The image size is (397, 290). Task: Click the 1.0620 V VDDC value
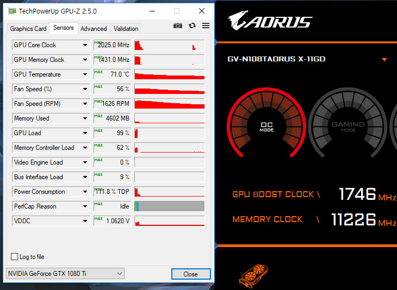point(113,221)
